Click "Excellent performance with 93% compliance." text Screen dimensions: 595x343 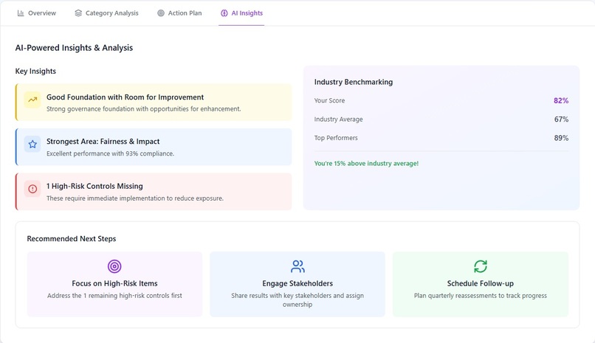[x=110, y=153]
